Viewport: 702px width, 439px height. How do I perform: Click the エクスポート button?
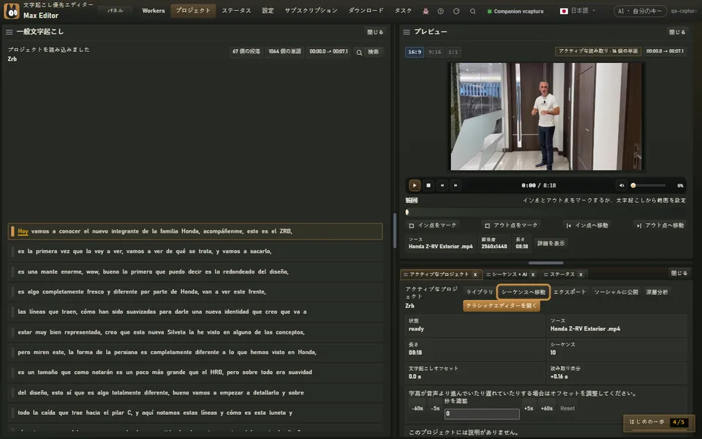(570, 292)
